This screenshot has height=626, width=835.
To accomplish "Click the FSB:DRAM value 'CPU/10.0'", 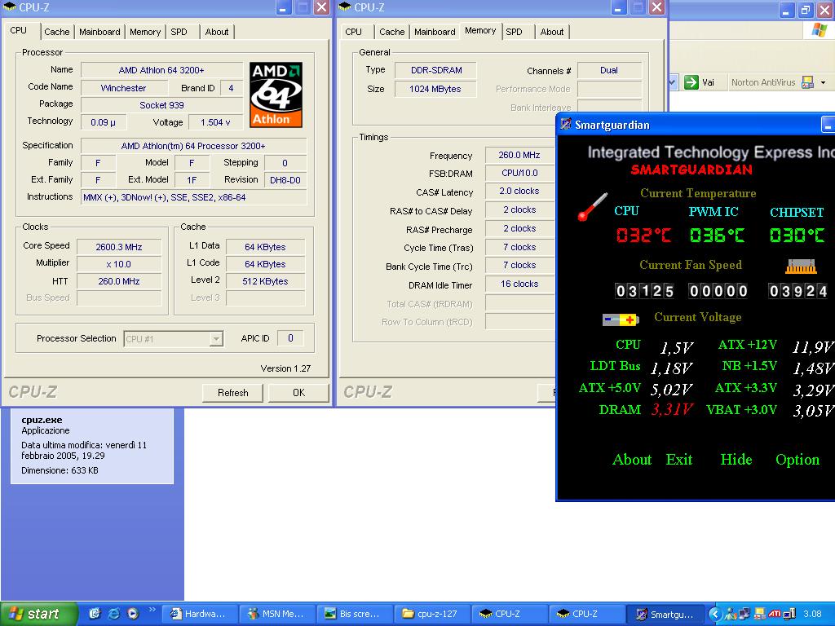I will click(519, 173).
